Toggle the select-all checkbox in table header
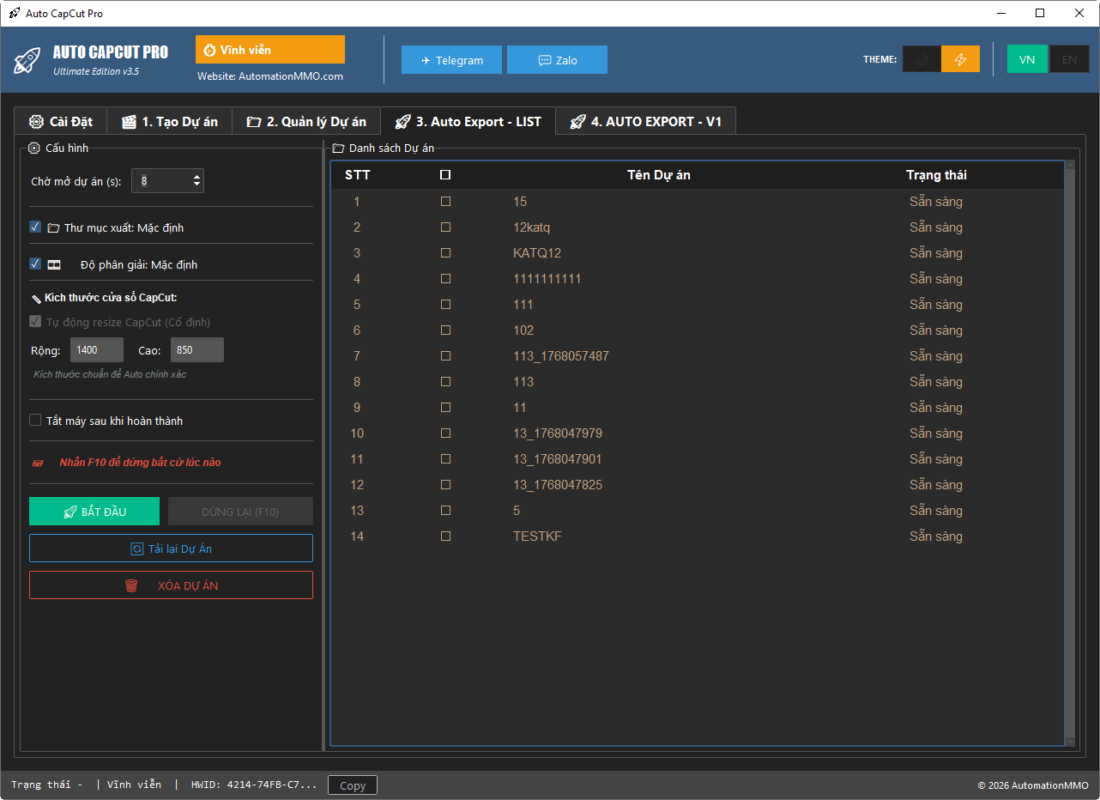The height and width of the screenshot is (800, 1100). [445, 175]
